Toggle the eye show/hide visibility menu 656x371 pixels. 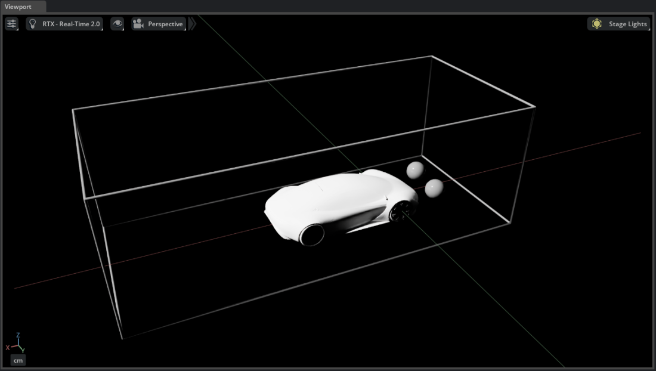[x=117, y=24]
